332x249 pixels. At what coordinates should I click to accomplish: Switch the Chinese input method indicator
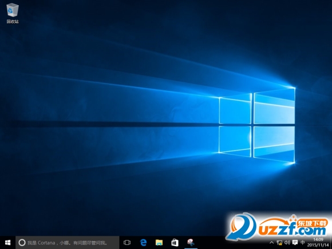(x=303, y=243)
